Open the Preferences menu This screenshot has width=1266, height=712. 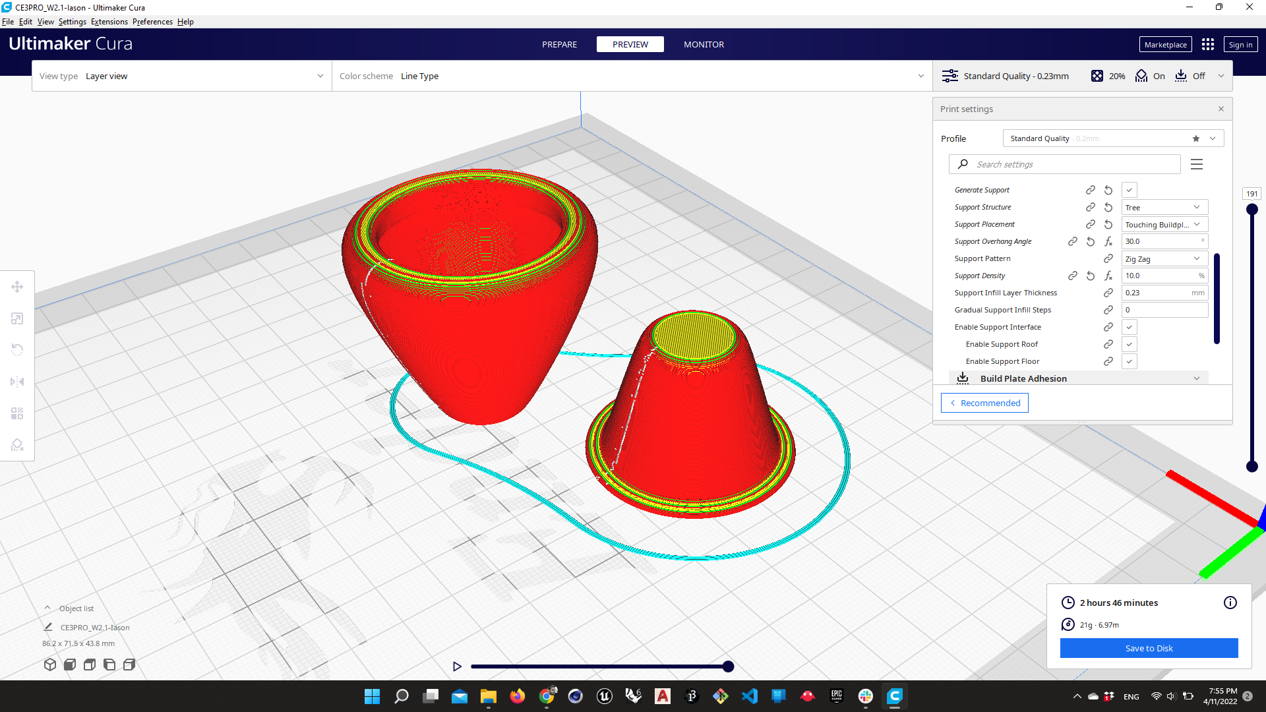pos(152,22)
